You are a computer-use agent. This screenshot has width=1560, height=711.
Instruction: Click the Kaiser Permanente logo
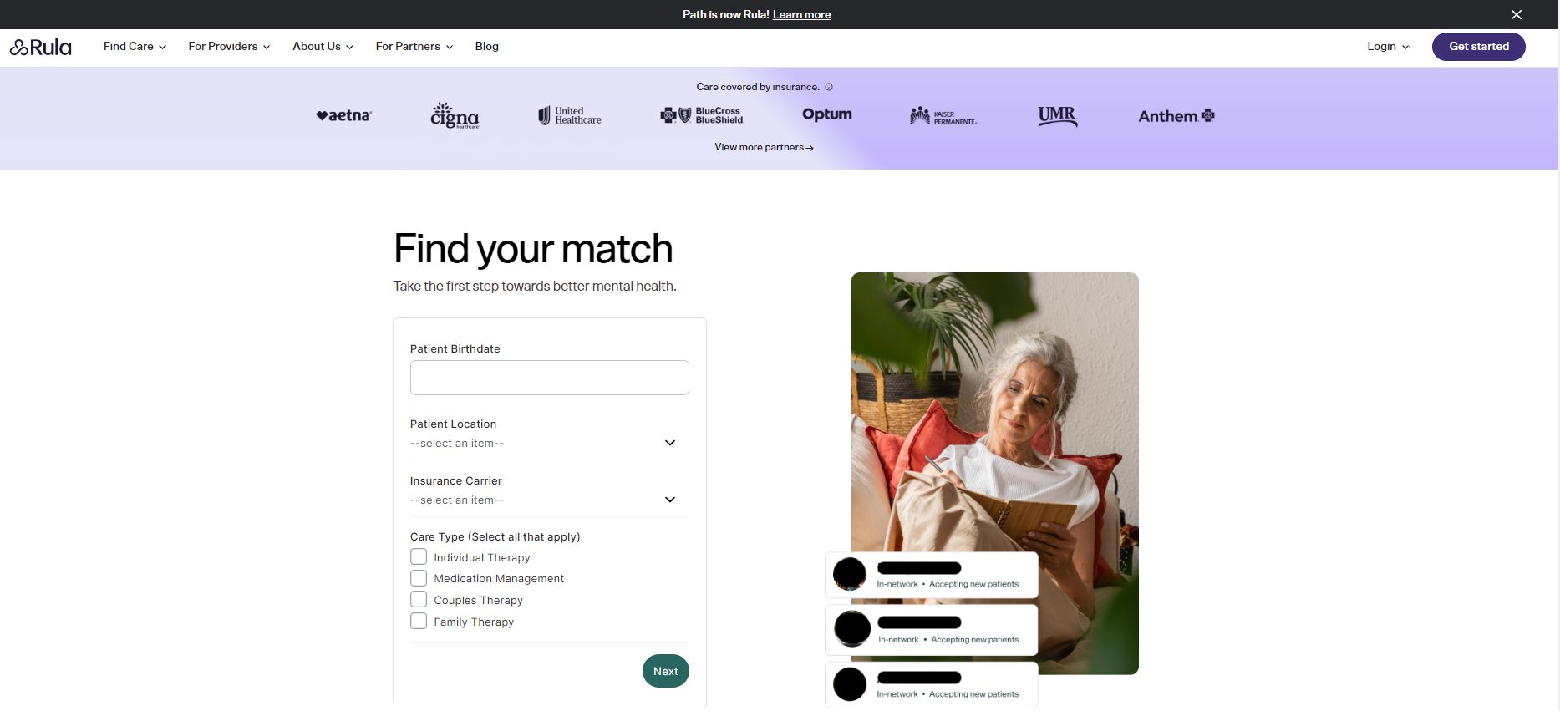click(943, 116)
